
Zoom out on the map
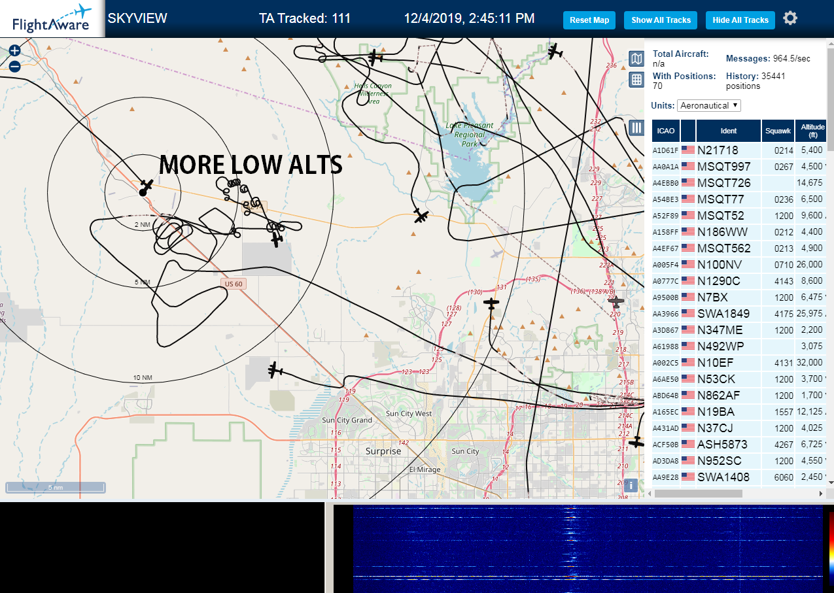tap(14, 66)
